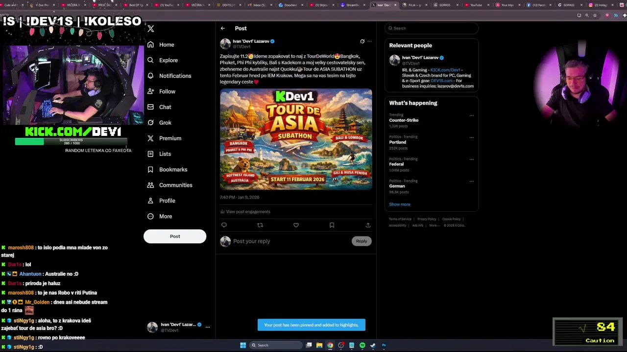Viewport: 627px width, 352px height.
Task: Click the browser zoom magnifier icon
Action: 587,15
